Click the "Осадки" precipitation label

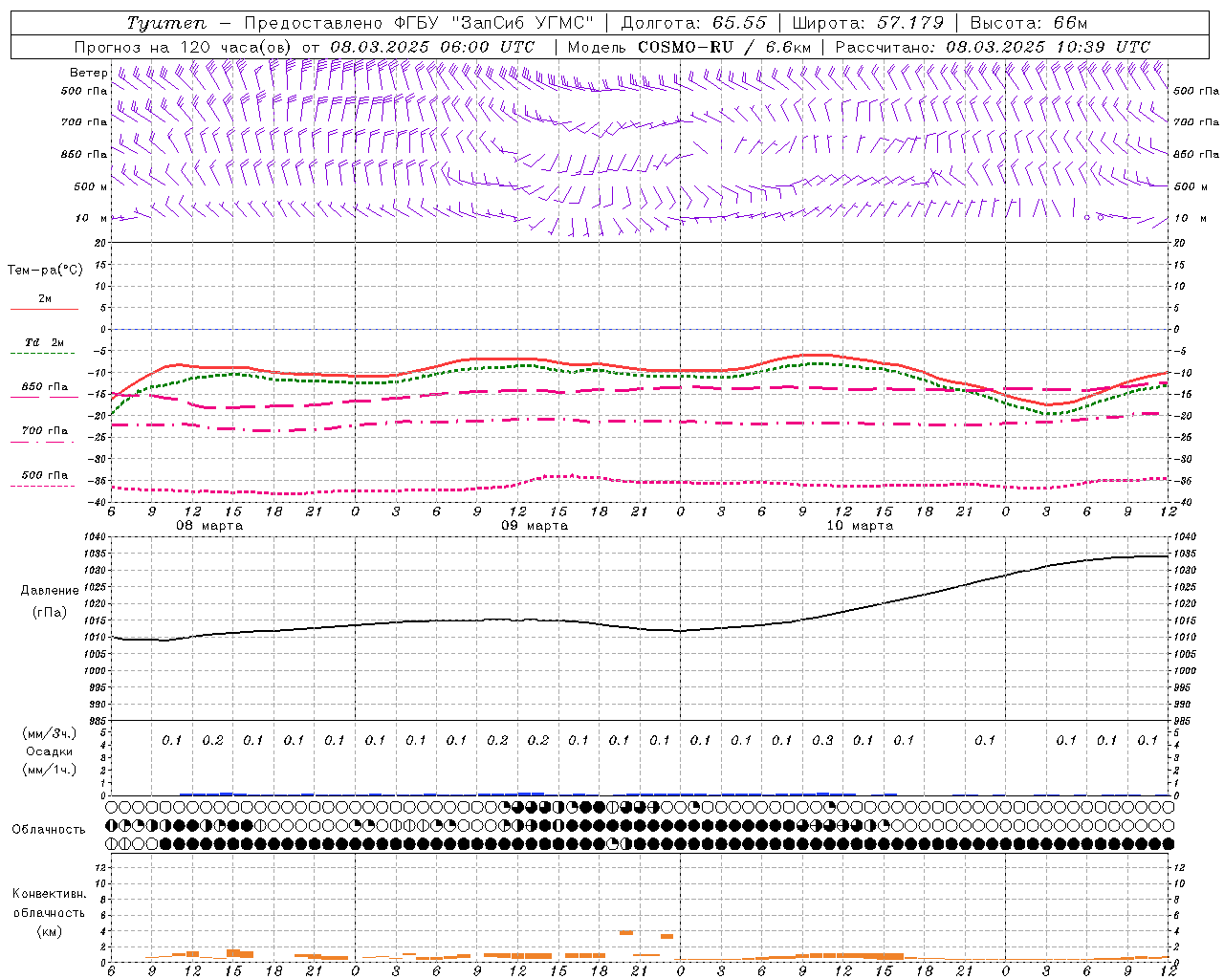pyautogui.click(x=50, y=751)
